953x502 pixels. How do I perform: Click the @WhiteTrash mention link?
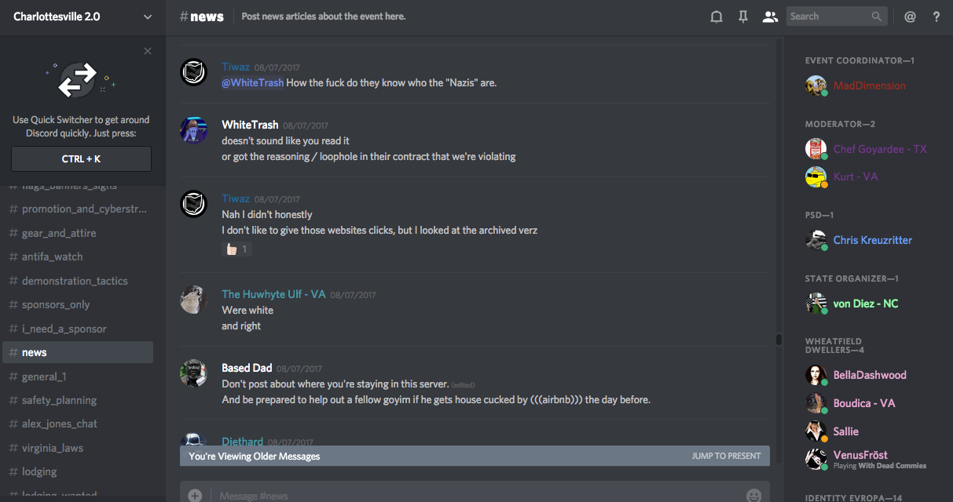pos(252,82)
